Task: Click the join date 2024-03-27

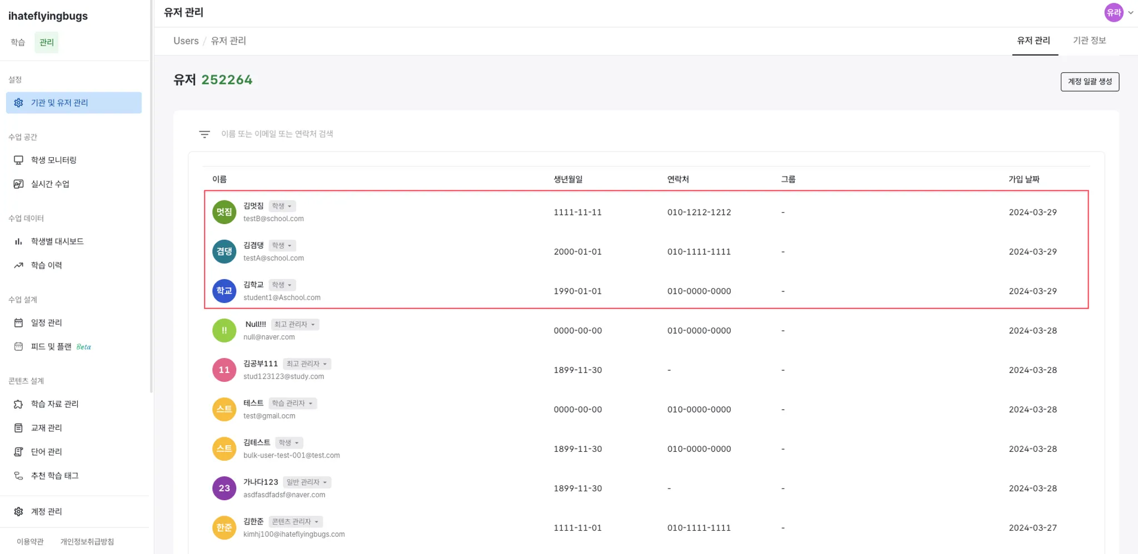Action: click(x=1032, y=527)
